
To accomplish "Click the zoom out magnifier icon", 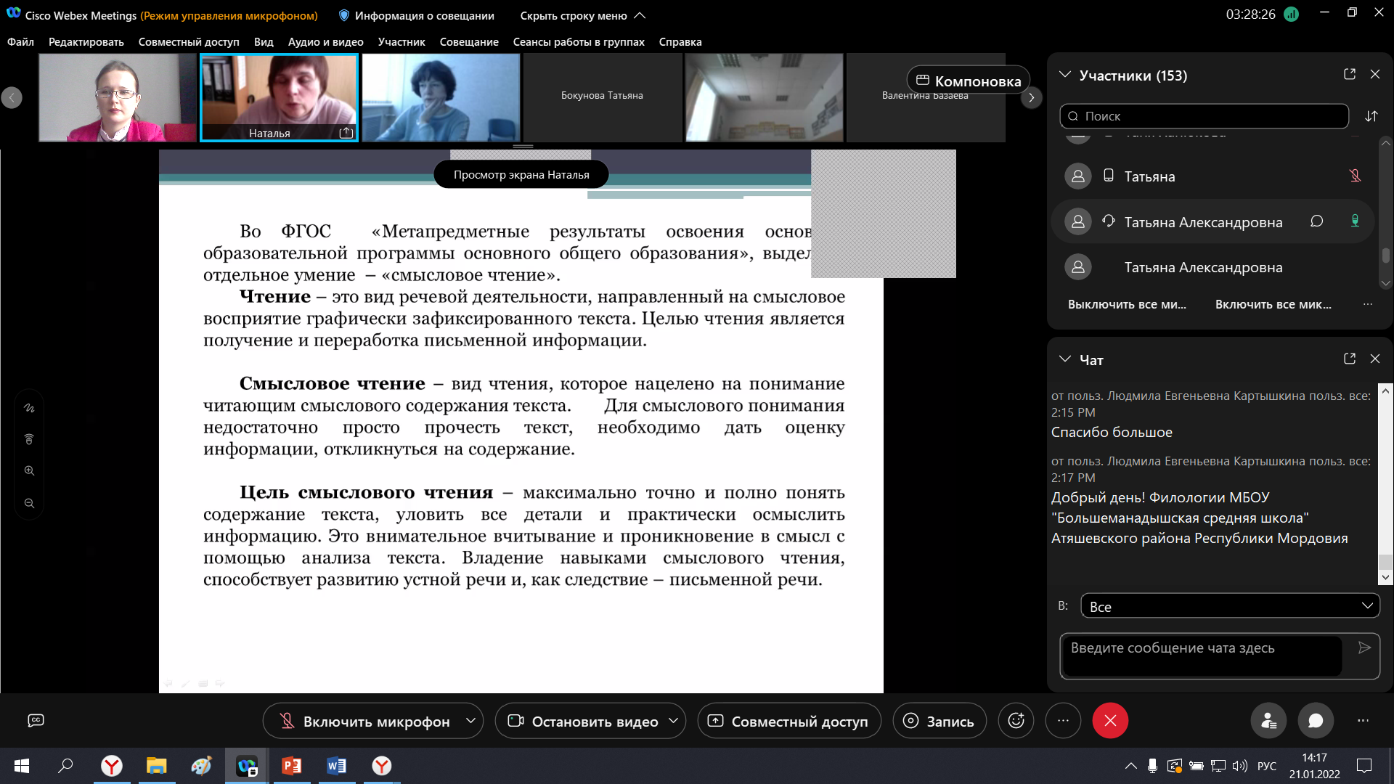I will [29, 503].
